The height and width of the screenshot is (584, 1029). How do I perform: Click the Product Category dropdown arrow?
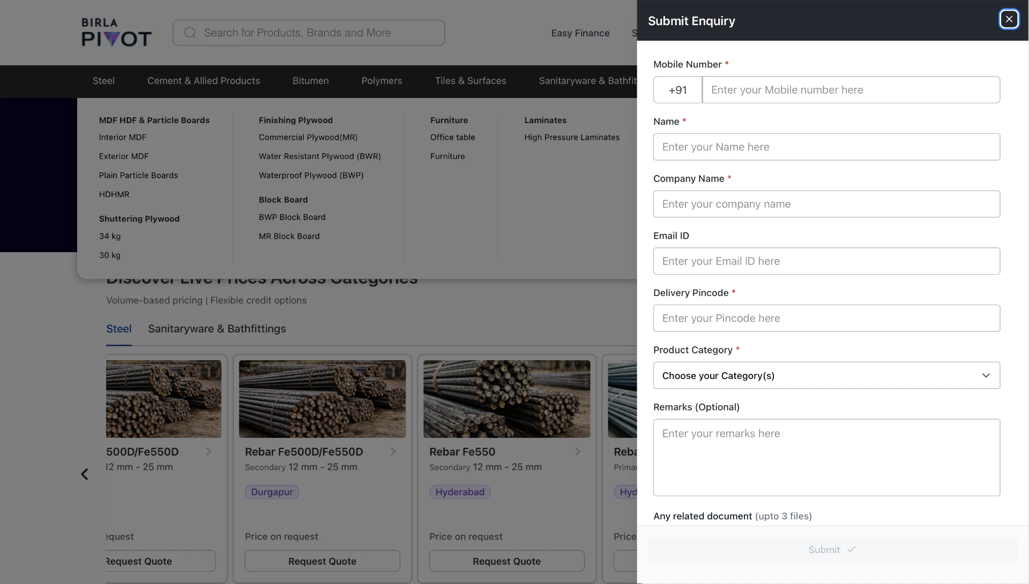click(x=986, y=375)
